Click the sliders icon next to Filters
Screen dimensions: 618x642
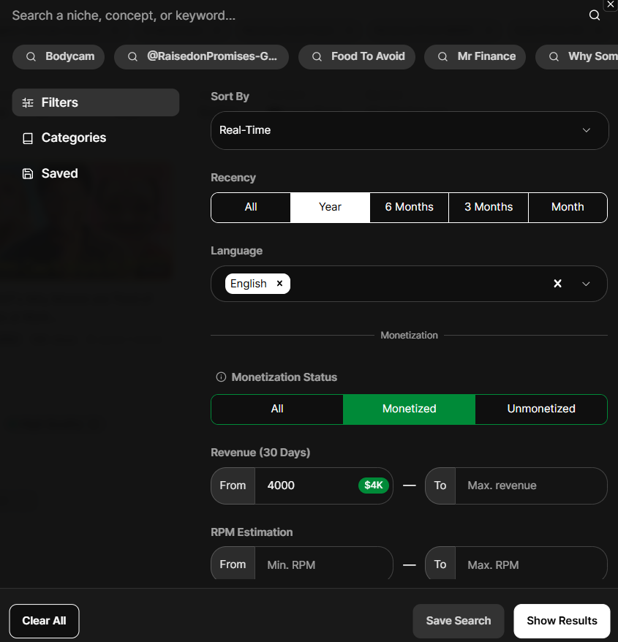coord(28,103)
